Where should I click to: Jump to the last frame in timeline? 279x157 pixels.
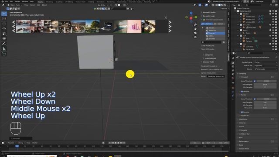pyautogui.click(x=124, y=143)
